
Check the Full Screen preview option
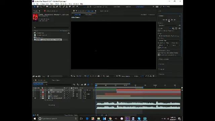(x=159, y=48)
